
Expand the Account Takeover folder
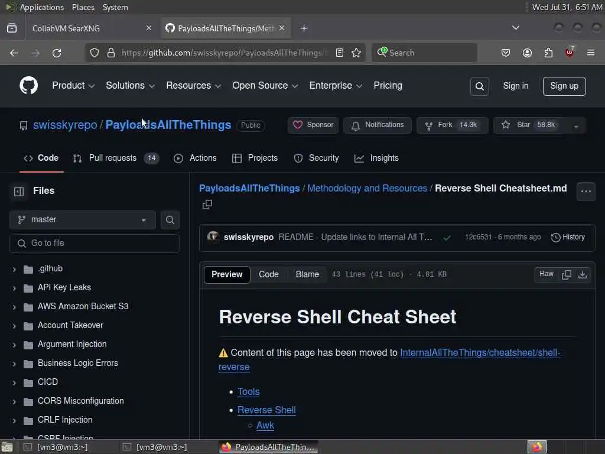click(14, 326)
